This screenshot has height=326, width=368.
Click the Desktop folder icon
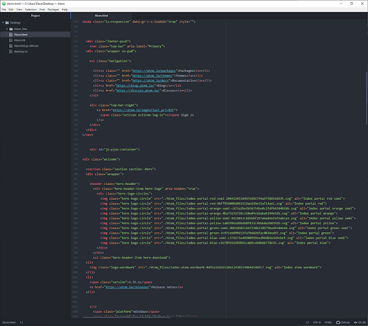[x=7, y=22]
